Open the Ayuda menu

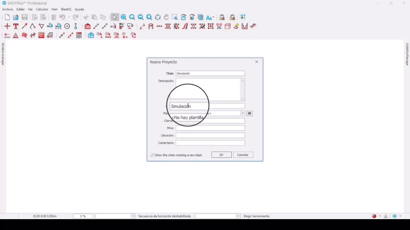[x=79, y=9]
